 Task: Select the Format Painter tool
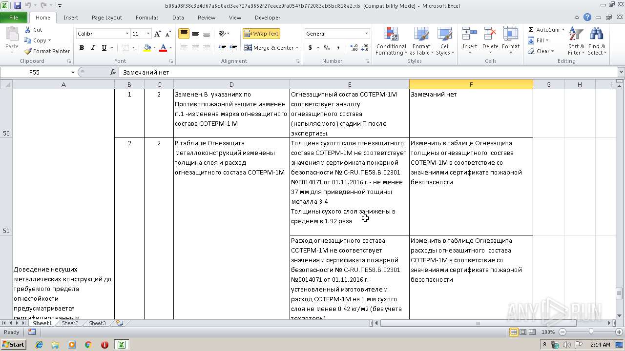click(x=47, y=51)
